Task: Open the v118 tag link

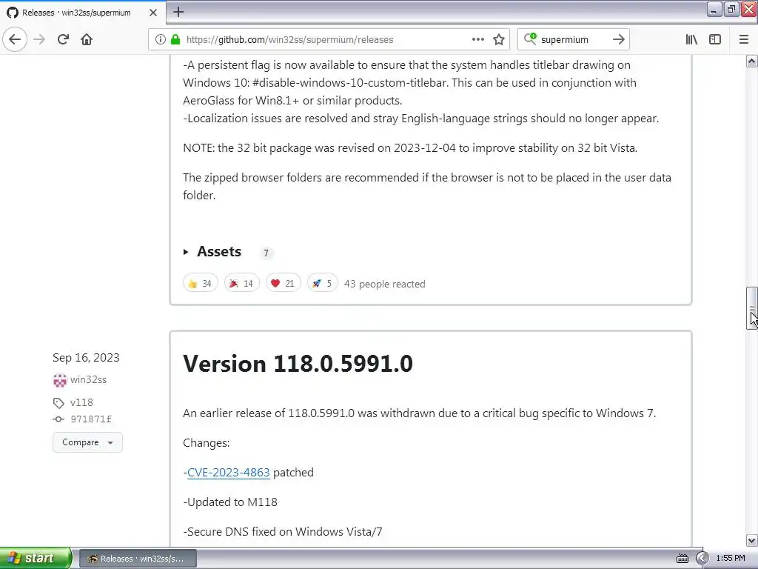Action: tap(81, 402)
